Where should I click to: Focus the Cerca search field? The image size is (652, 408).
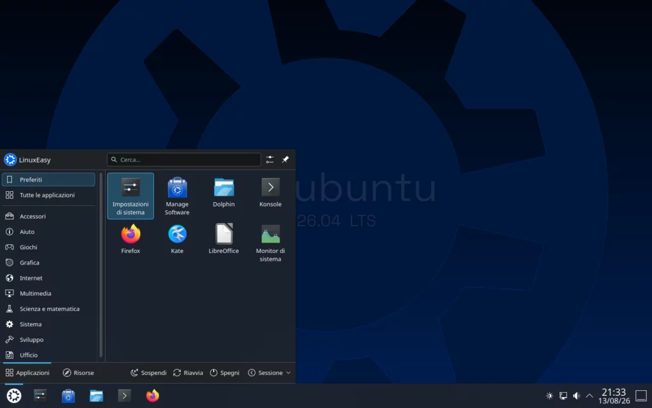coord(184,159)
